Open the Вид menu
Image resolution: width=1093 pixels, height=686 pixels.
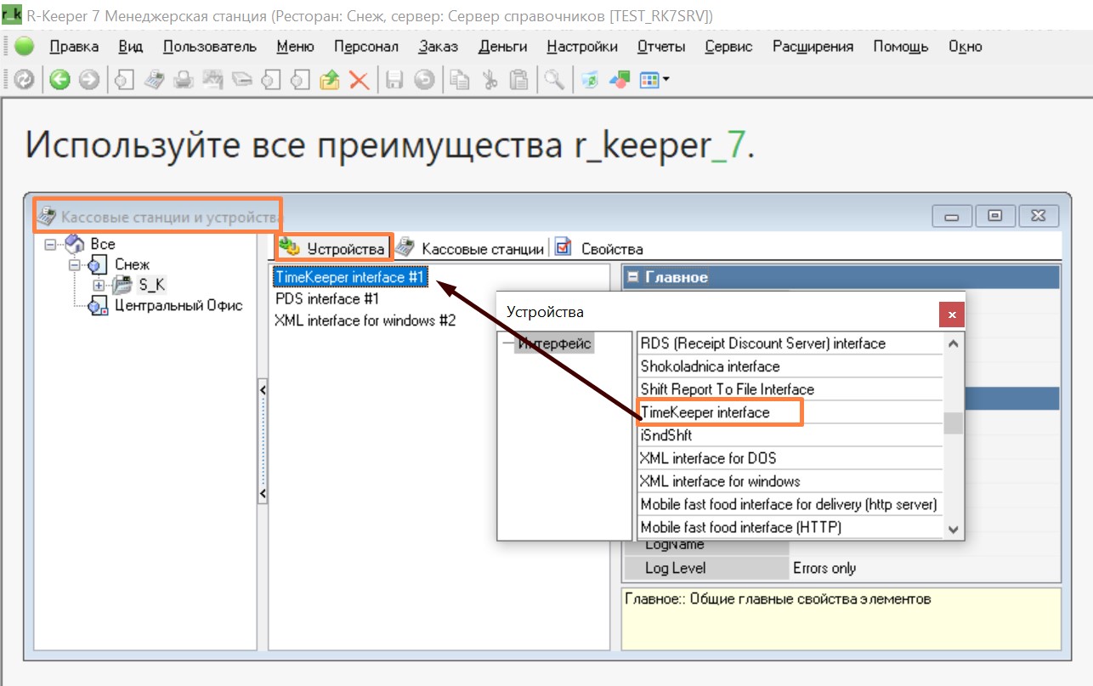pyautogui.click(x=131, y=47)
